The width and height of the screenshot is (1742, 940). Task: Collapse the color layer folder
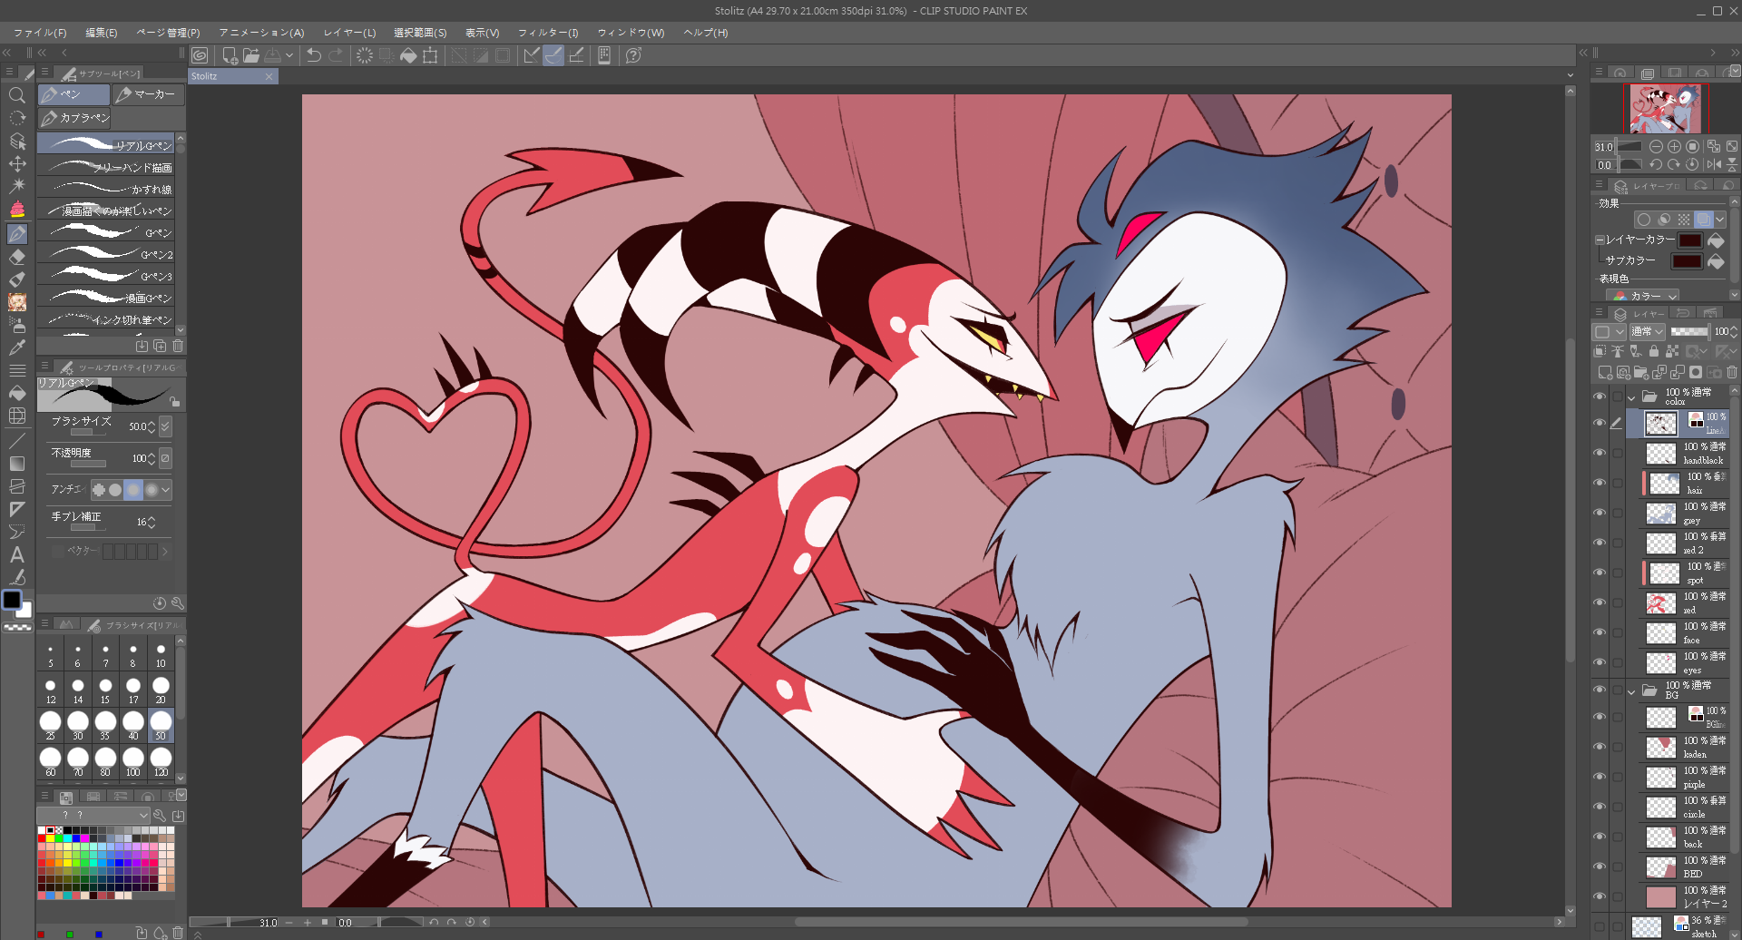[x=1631, y=397]
